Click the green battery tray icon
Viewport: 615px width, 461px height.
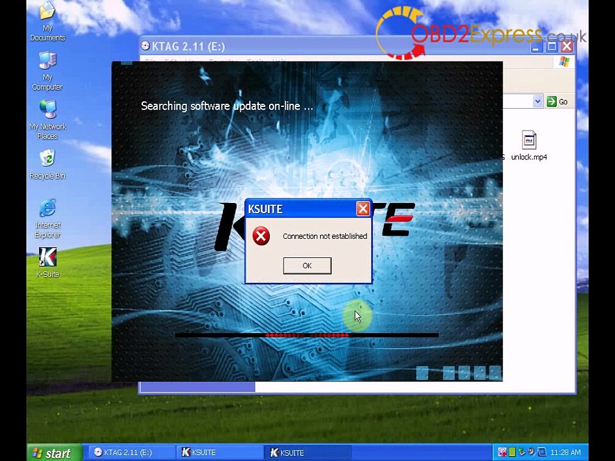tap(512, 452)
